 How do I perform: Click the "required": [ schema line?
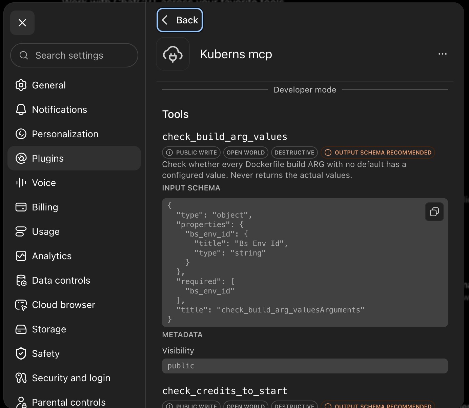pos(205,281)
